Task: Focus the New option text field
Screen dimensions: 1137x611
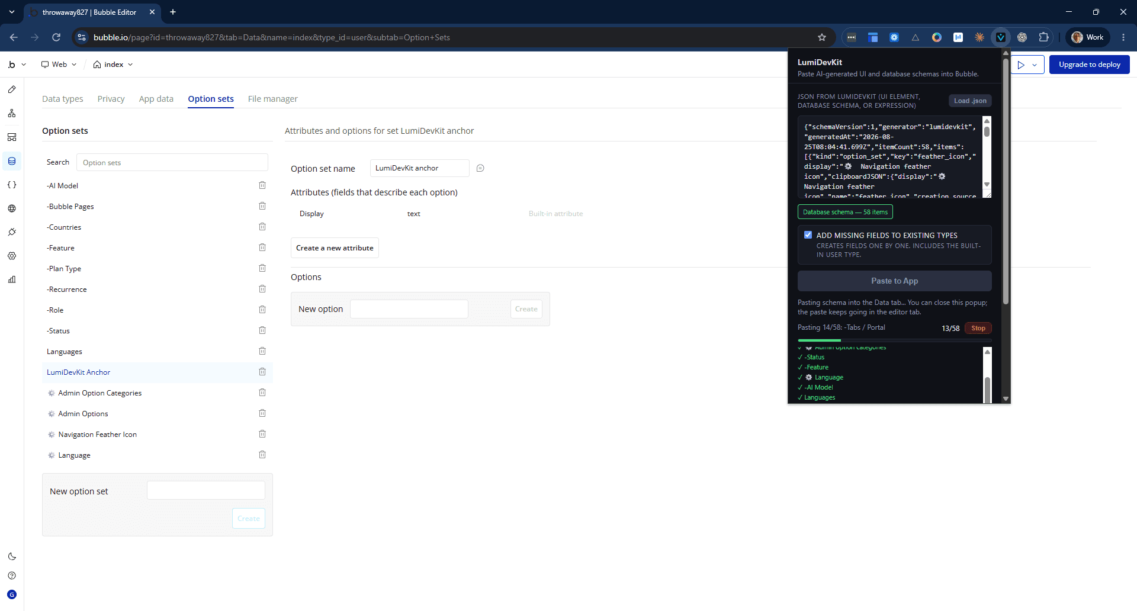Action: pyautogui.click(x=409, y=309)
